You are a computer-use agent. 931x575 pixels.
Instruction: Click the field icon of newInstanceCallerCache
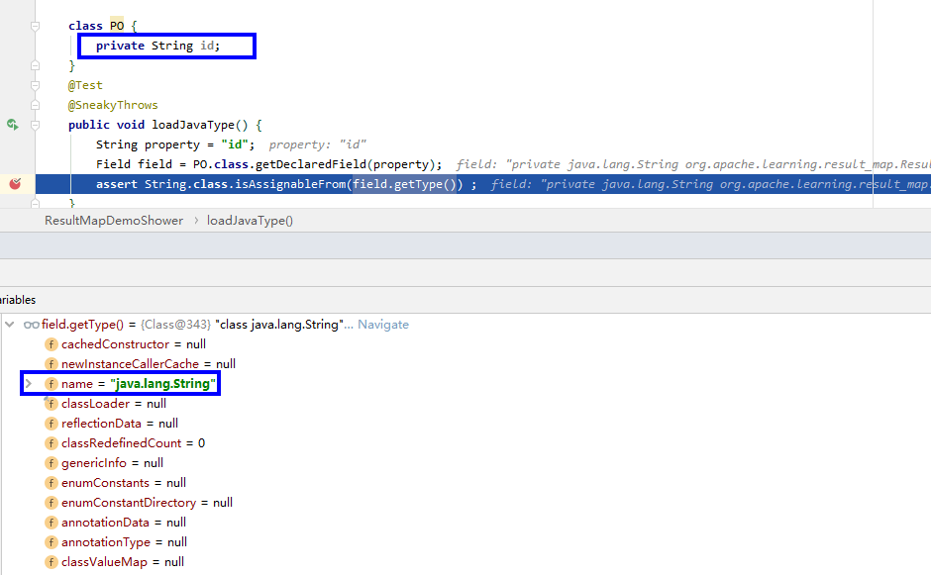(x=52, y=364)
